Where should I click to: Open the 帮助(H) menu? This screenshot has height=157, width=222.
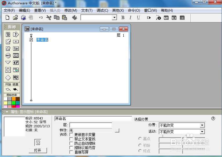point(167,10)
